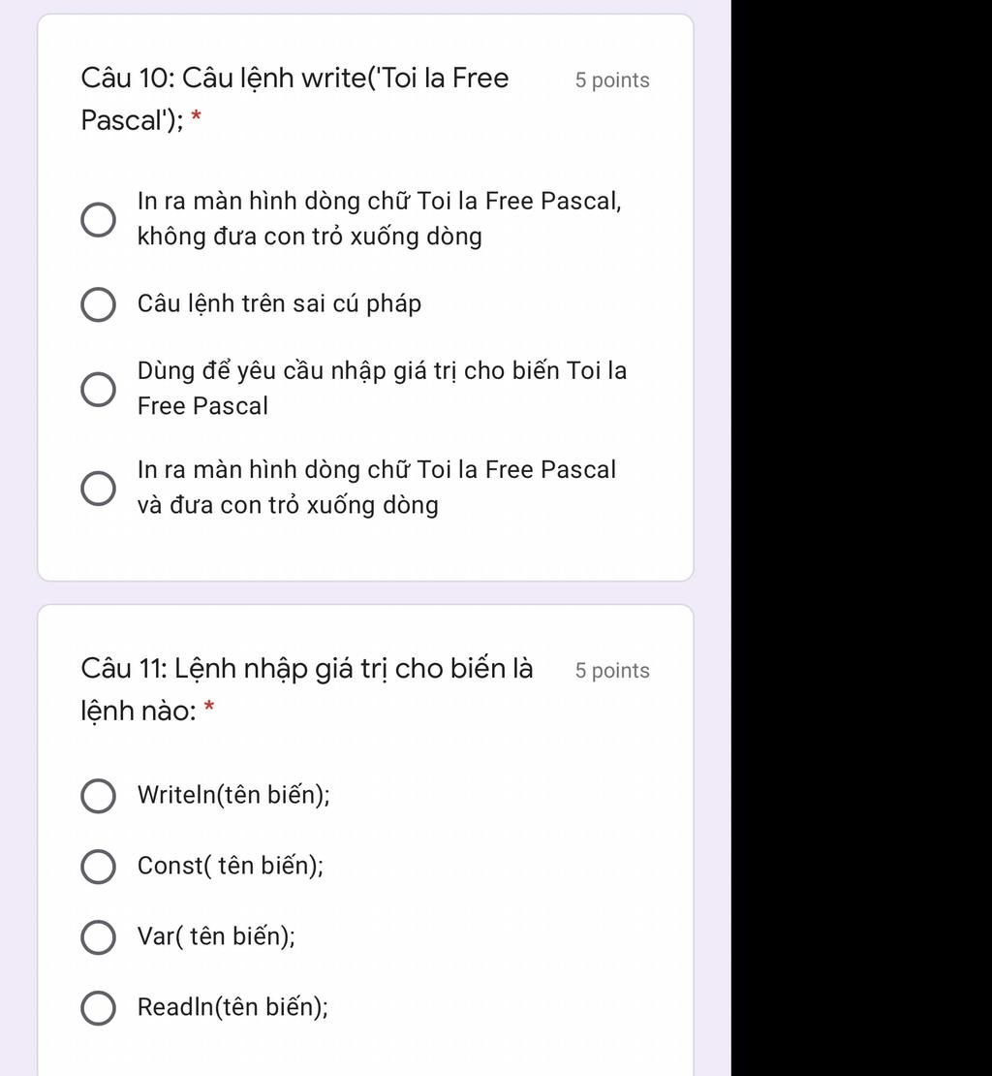Select radio button for 'không đưa con trỏ xuống dòng'

pos(97,220)
